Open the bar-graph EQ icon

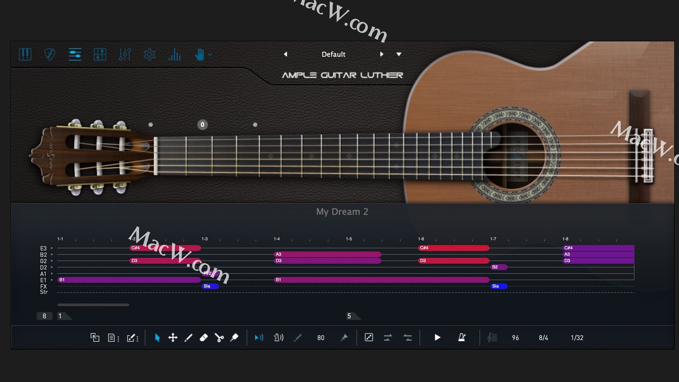(x=175, y=54)
